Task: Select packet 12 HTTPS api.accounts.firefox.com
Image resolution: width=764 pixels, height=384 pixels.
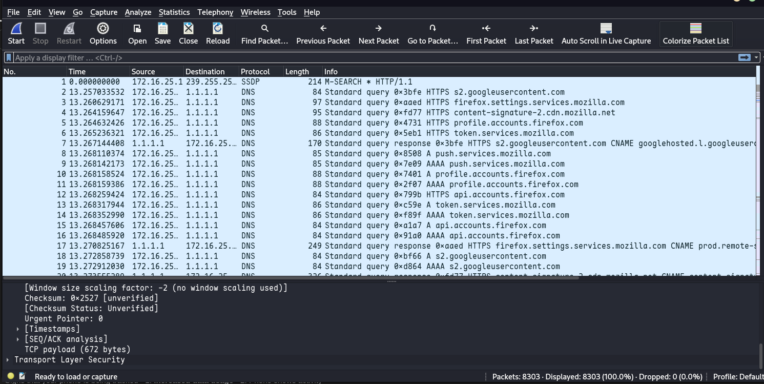Action: click(379, 195)
